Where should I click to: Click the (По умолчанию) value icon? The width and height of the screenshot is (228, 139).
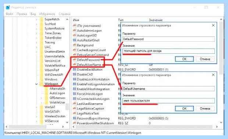(74, 25)
